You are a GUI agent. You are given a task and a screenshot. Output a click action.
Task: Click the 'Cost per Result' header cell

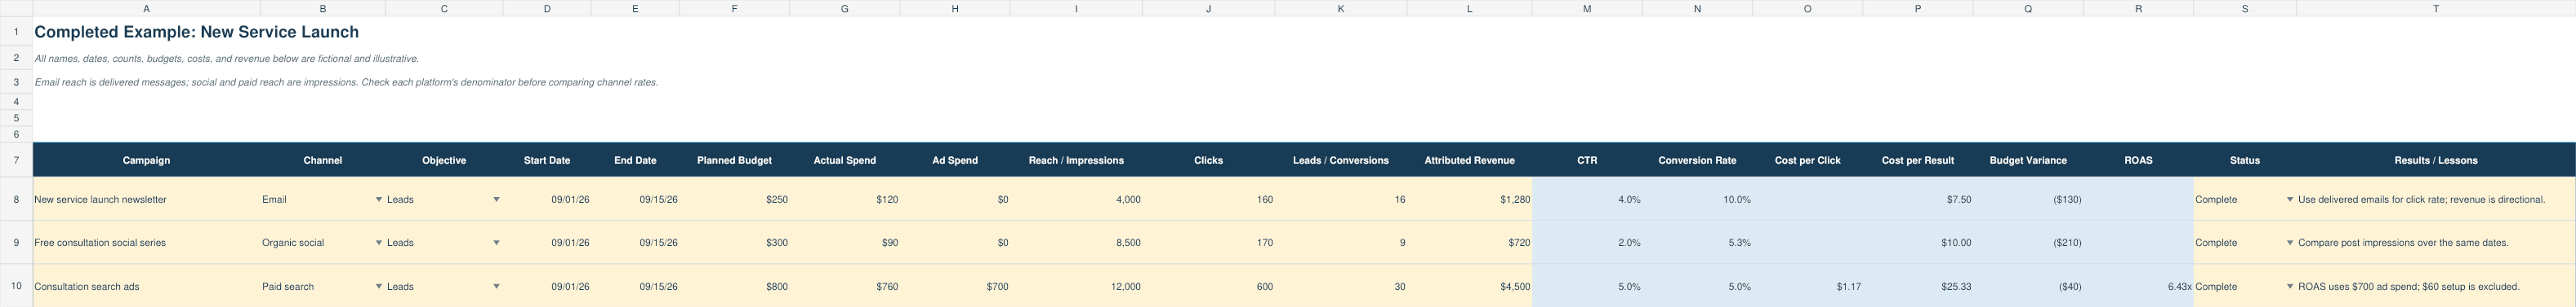(1918, 160)
